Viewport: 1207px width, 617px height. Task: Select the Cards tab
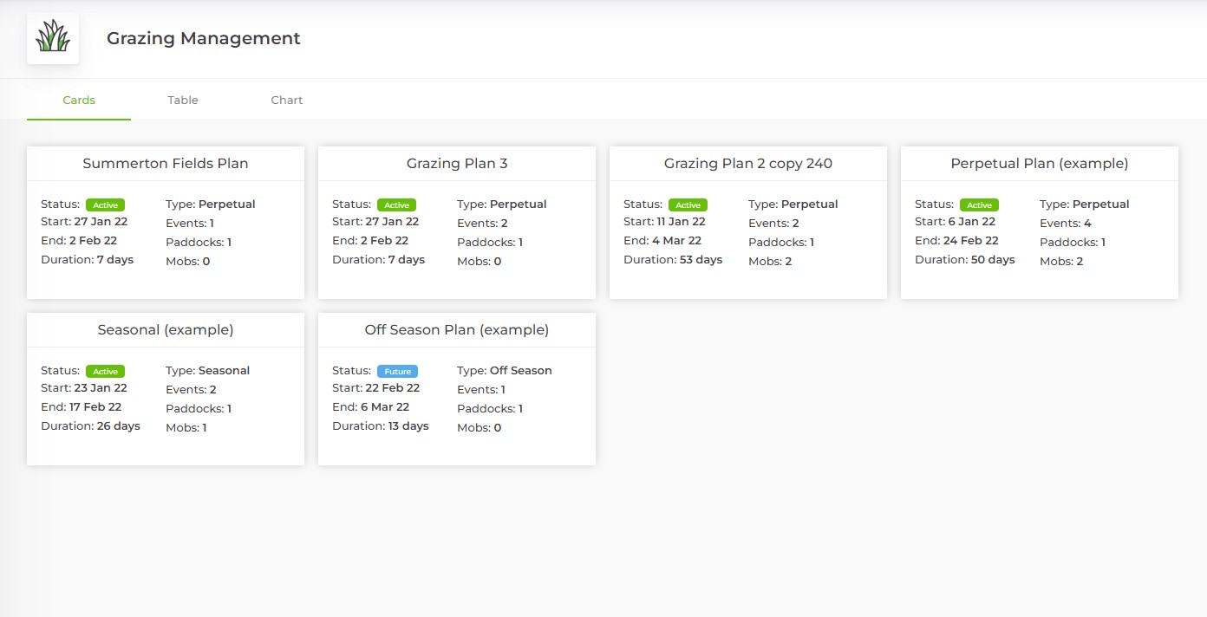coord(79,100)
